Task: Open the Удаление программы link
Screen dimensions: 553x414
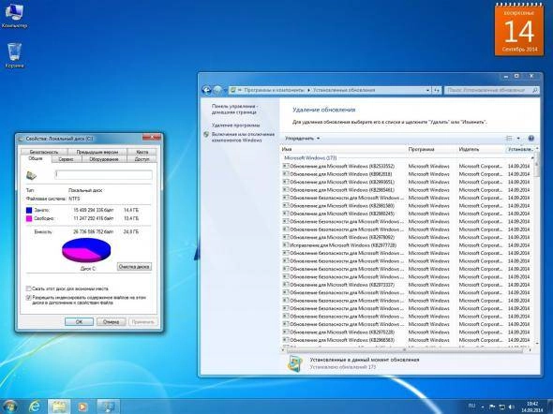Action: (235, 126)
